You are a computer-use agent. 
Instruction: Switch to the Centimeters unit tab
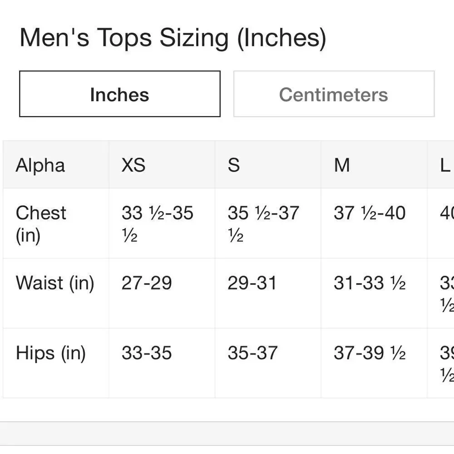coord(334,94)
